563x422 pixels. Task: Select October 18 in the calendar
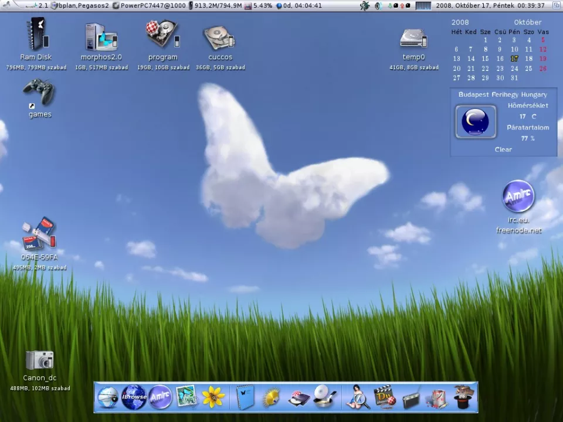528,59
